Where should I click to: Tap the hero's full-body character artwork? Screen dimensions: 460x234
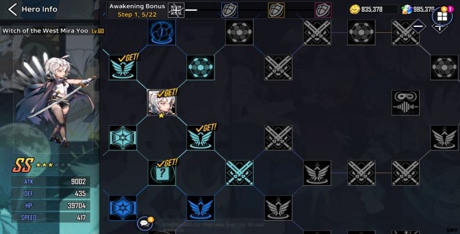55,99
